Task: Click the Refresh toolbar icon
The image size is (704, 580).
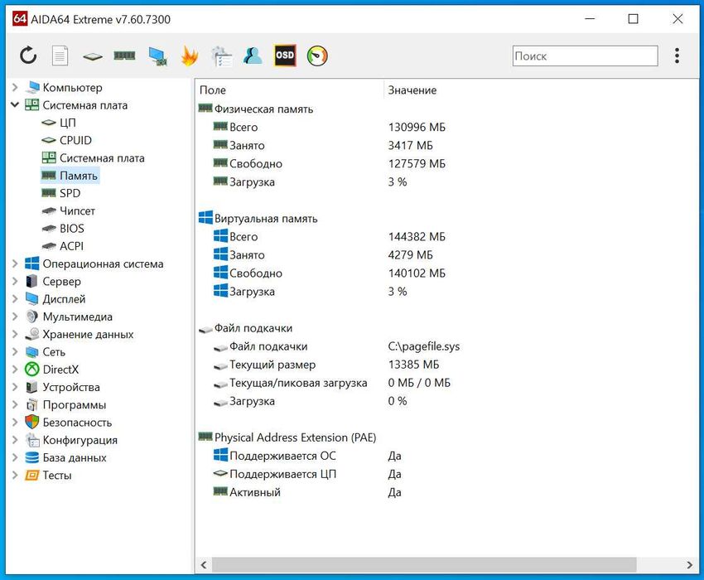Action: 28,56
